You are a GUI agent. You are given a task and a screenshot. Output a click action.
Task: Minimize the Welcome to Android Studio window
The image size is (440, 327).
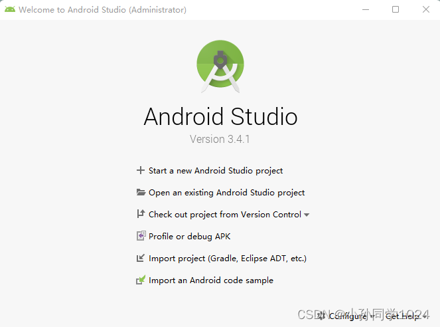click(366, 9)
